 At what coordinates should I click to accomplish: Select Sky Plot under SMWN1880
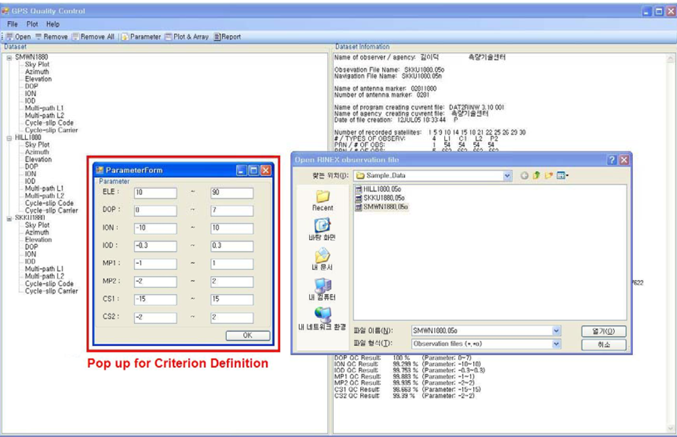pyautogui.click(x=37, y=64)
